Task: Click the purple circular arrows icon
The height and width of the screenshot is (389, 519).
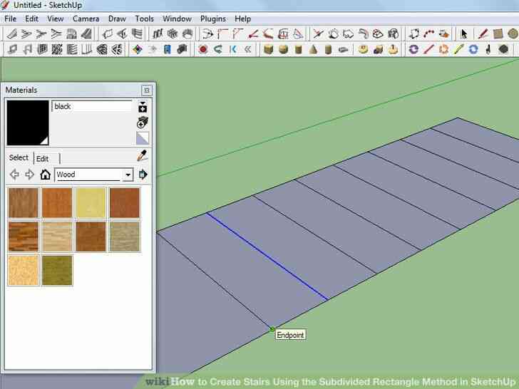Action: (413, 50)
